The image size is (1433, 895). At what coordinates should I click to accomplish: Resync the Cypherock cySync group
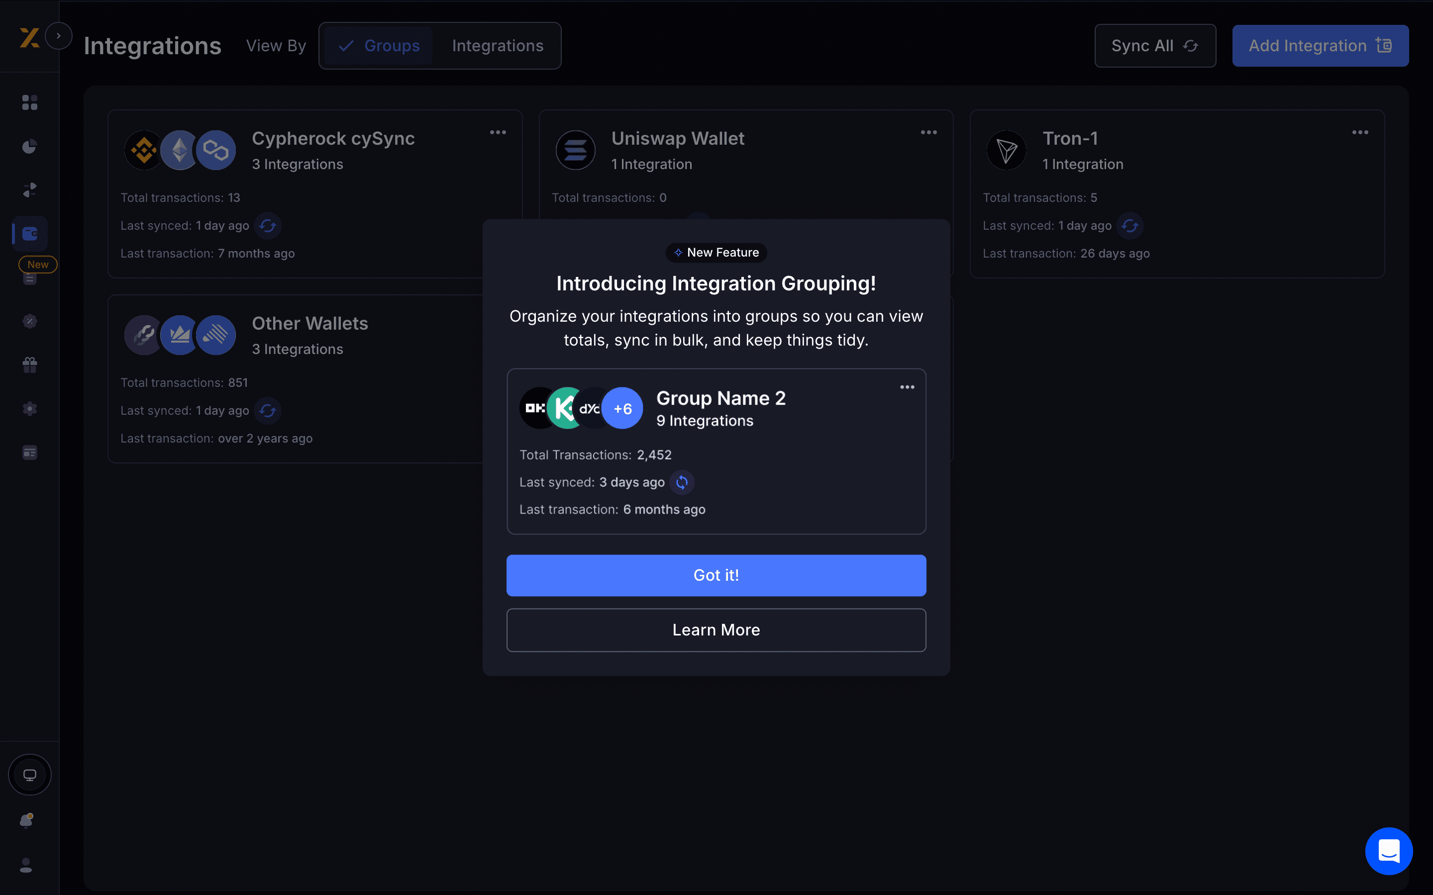tap(268, 226)
